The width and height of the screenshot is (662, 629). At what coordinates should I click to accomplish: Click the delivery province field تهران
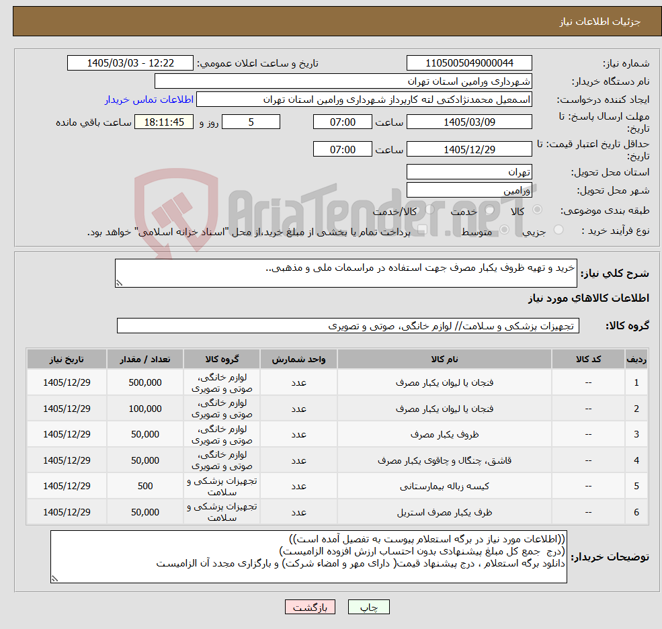click(x=469, y=172)
